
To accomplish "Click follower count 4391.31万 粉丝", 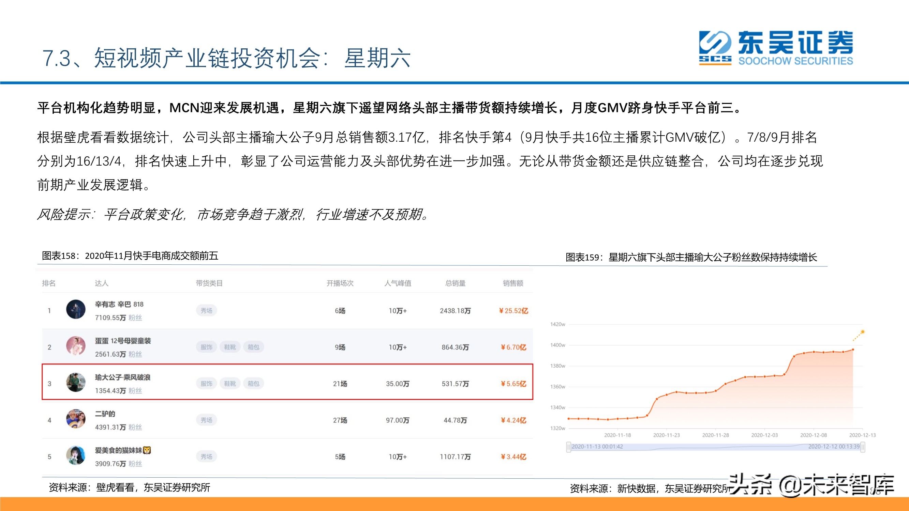I will [x=118, y=427].
